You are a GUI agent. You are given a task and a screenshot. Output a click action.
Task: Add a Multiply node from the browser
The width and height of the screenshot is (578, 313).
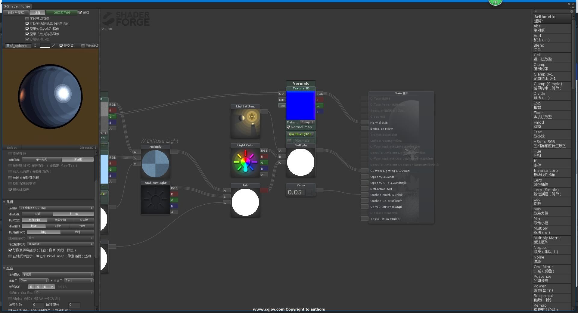(552, 231)
